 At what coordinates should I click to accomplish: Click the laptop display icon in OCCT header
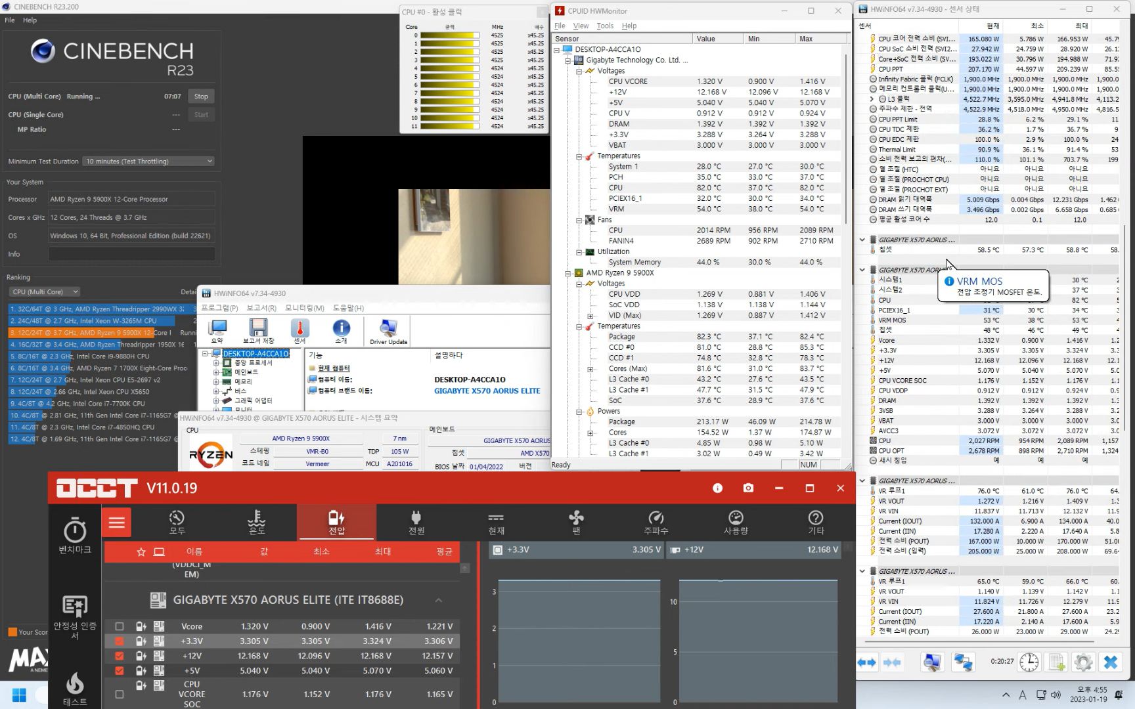click(x=159, y=551)
